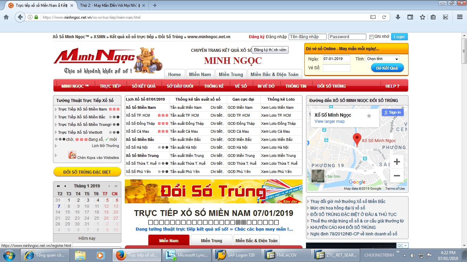Viewport: 467px width, 262px height.
Task: Go to previous year in the calendar
Action: tap(58, 186)
